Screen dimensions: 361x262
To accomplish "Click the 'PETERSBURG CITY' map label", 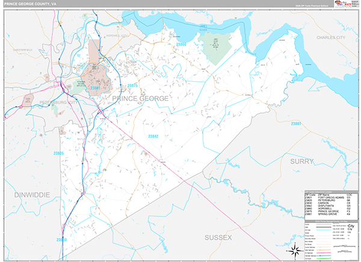I will tap(59, 102).
